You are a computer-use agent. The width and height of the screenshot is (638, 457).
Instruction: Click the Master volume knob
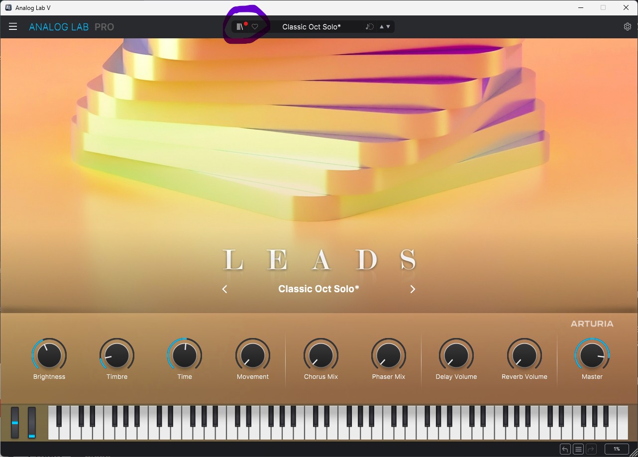tap(592, 355)
